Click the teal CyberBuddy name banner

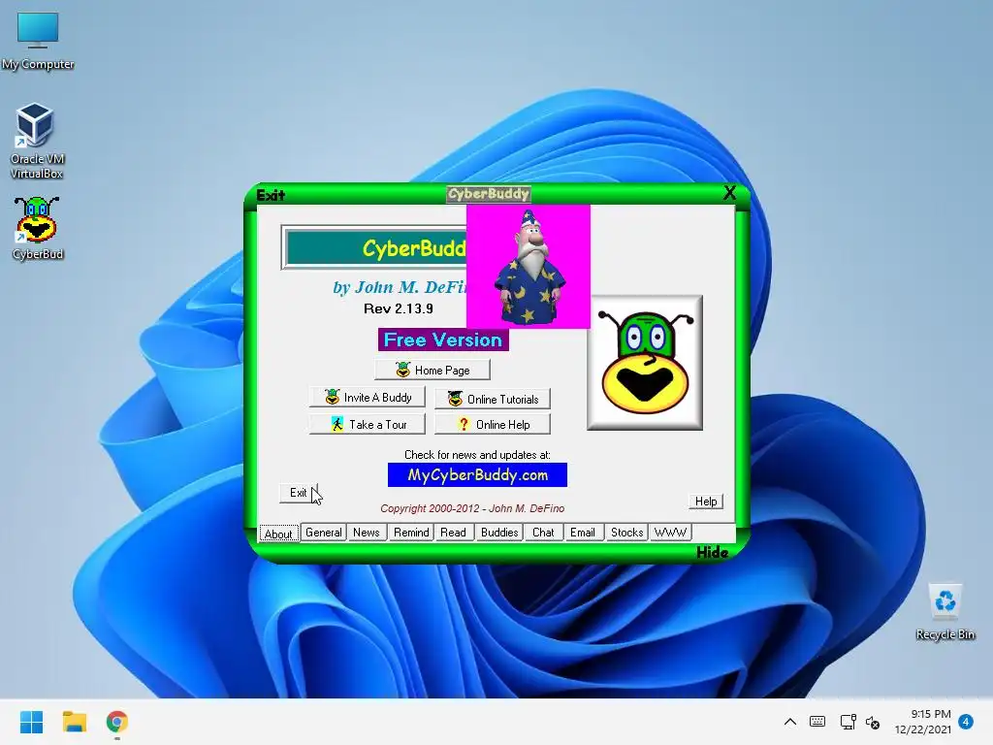[376, 247]
